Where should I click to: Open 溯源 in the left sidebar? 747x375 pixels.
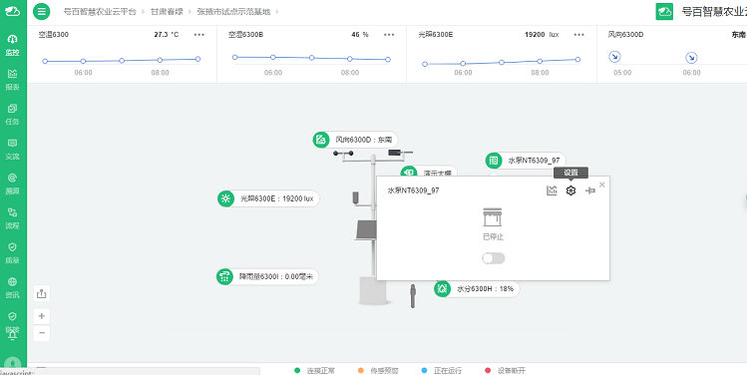12,184
